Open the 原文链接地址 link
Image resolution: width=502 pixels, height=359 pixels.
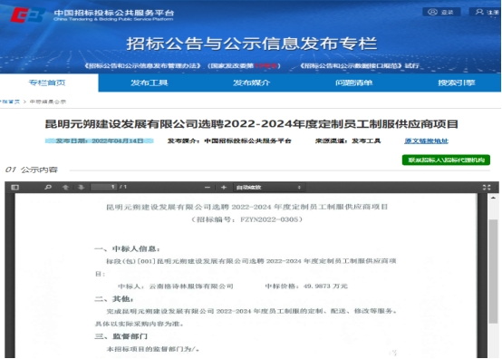click(x=426, y=141)
